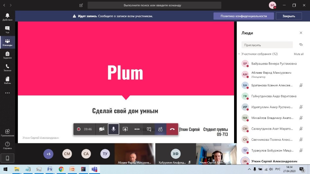Screen dimensions: 310x174
Task: Click the Пригласить invite input field
Action: coord(267,45)
